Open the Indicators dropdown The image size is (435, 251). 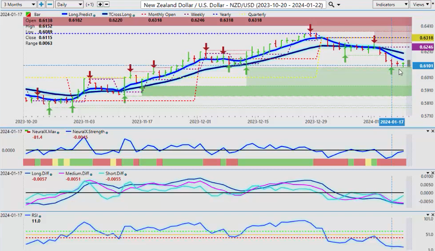tap(390, 4)
